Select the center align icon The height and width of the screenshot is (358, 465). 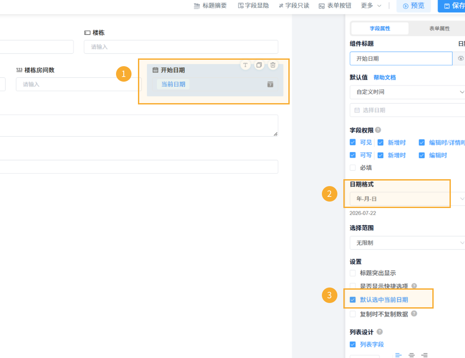tap(411, 355)
